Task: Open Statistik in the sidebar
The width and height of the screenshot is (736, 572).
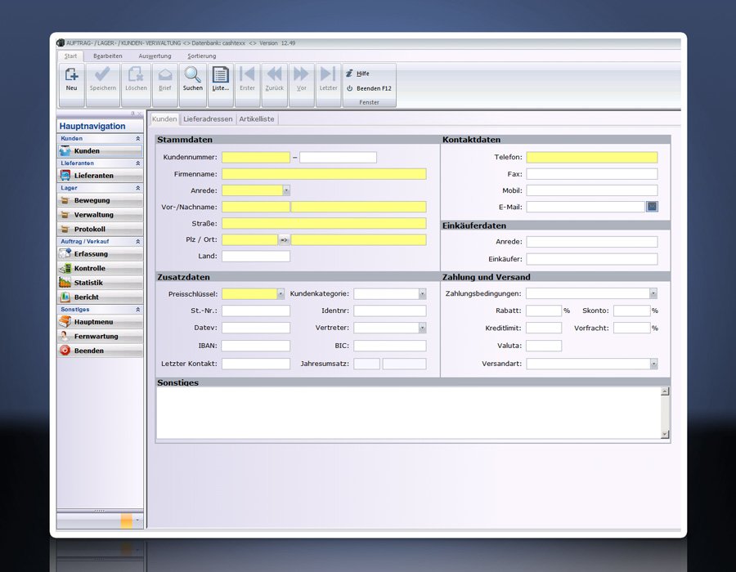Action: (88, 283)
